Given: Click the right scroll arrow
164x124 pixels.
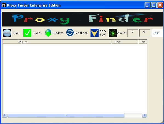Looking at the screenshot, I should pos(145,116).
